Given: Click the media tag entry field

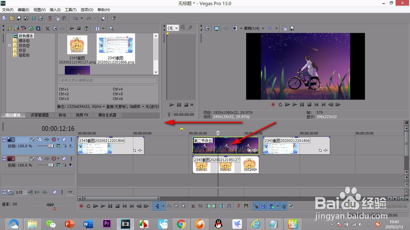Looking at the screenshot, I should pyautogui.click(x=108, y=80).
